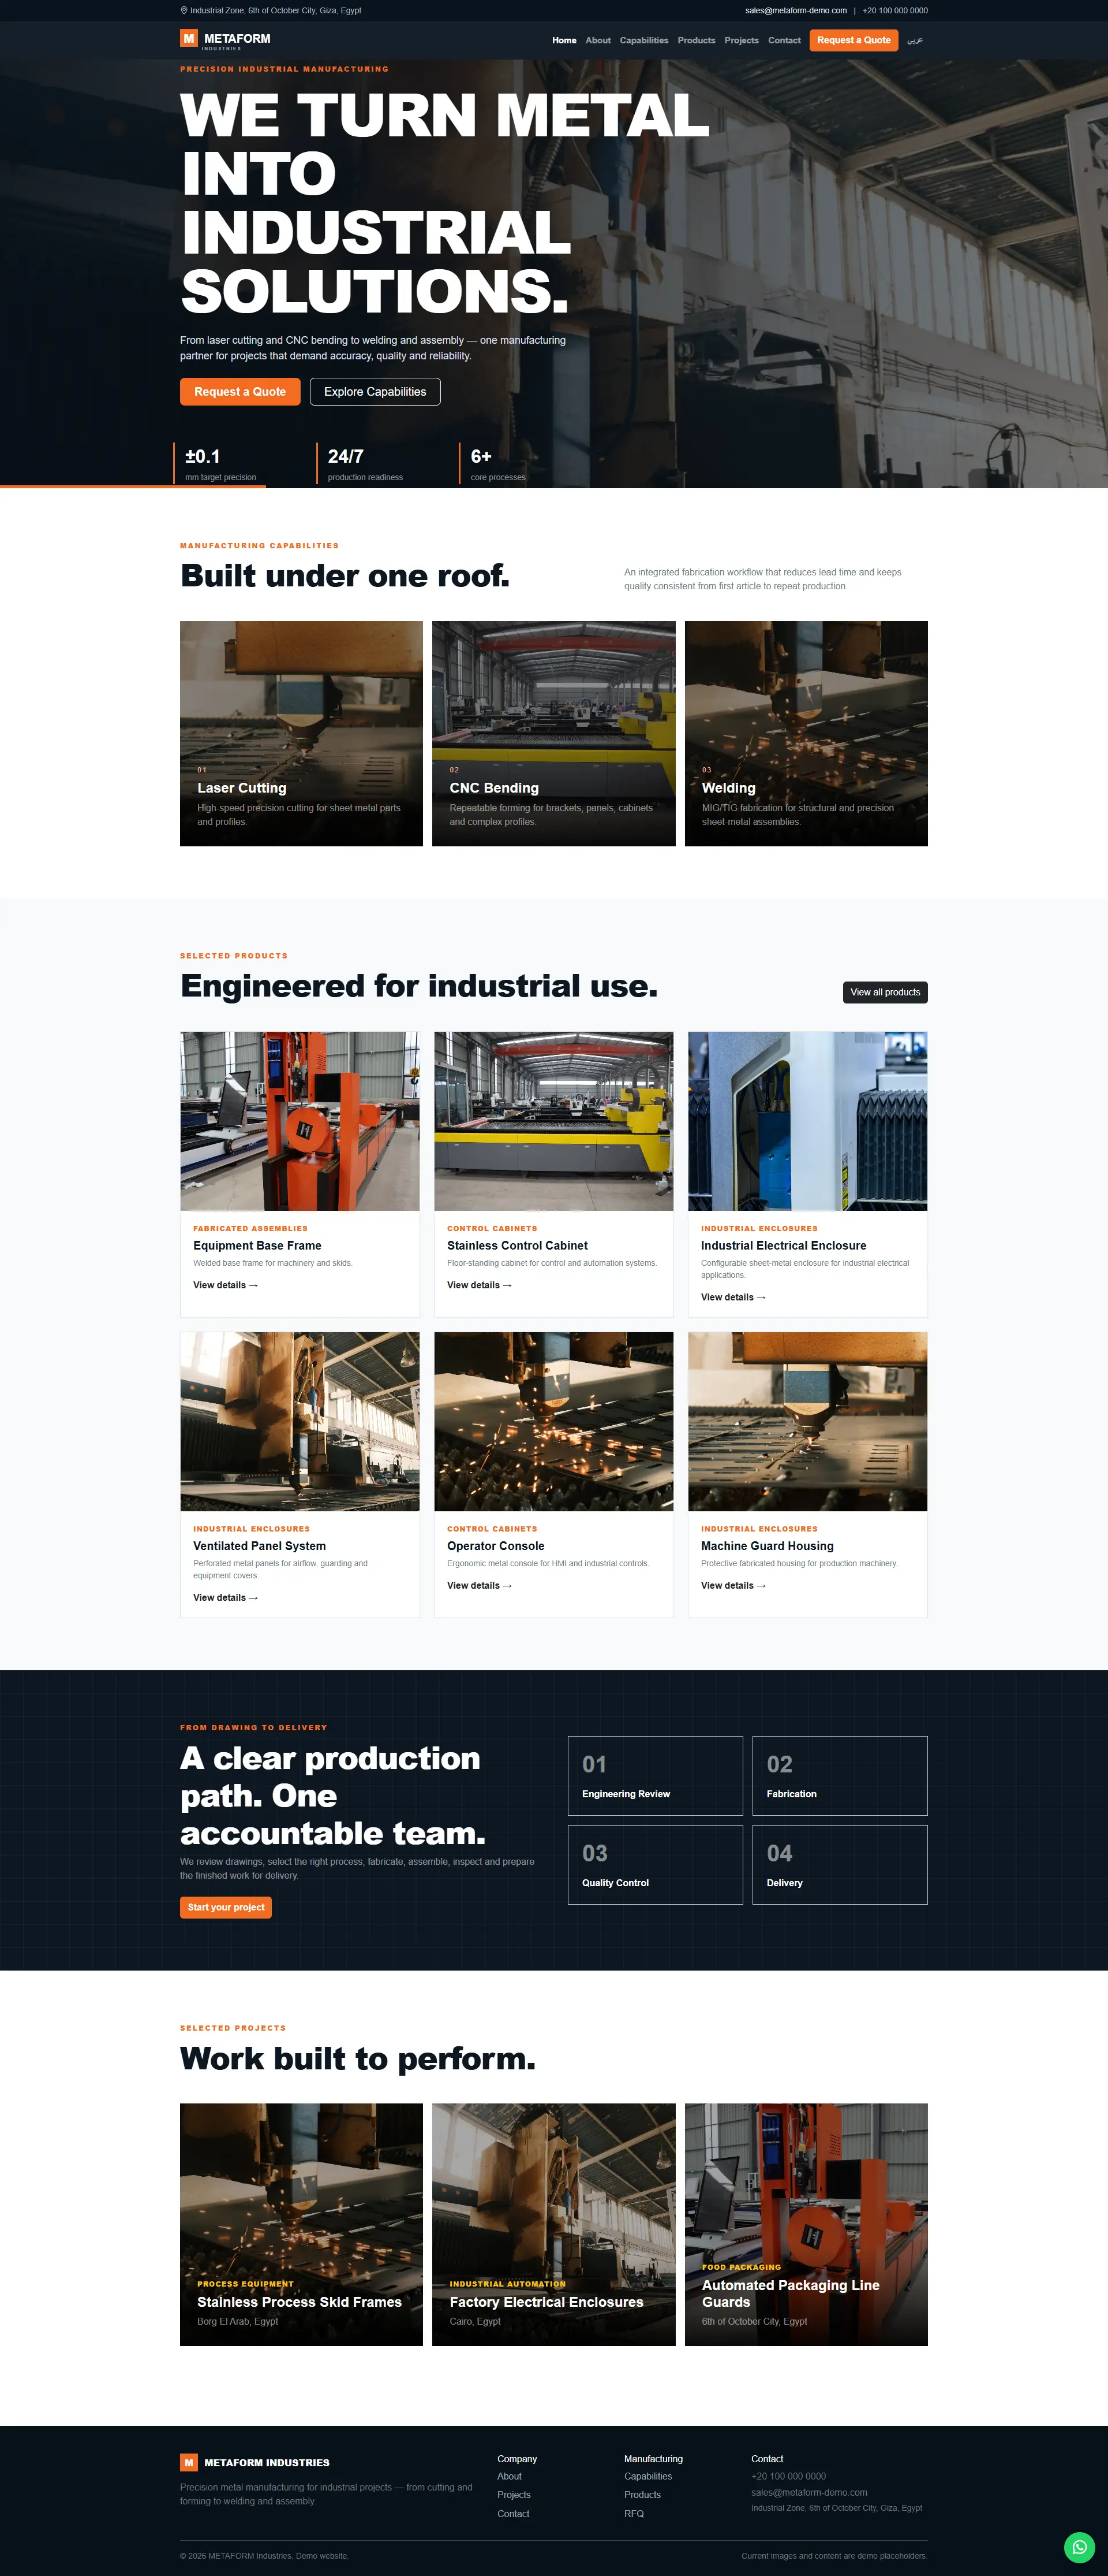Click Start your project button
Screen dimensions: 1108x2576
(226, 1907)
